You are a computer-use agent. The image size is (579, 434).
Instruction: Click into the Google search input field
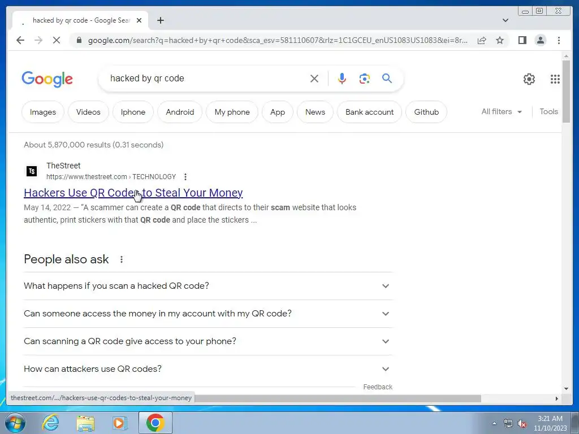pyautogui.click(x=207, y=79)
